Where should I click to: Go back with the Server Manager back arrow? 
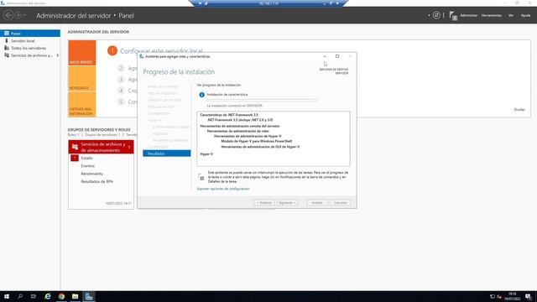pos(8,15)
